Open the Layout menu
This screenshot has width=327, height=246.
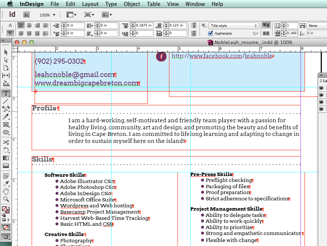90,4
